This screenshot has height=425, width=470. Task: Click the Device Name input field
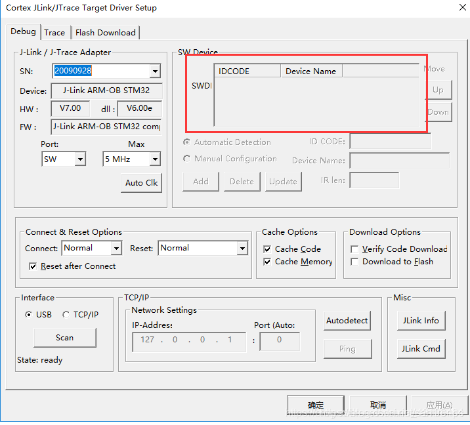click(400, 161)
